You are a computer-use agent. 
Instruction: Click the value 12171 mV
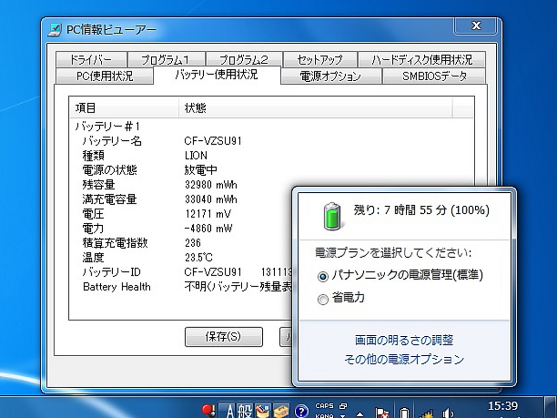click(x=207, y=214)
